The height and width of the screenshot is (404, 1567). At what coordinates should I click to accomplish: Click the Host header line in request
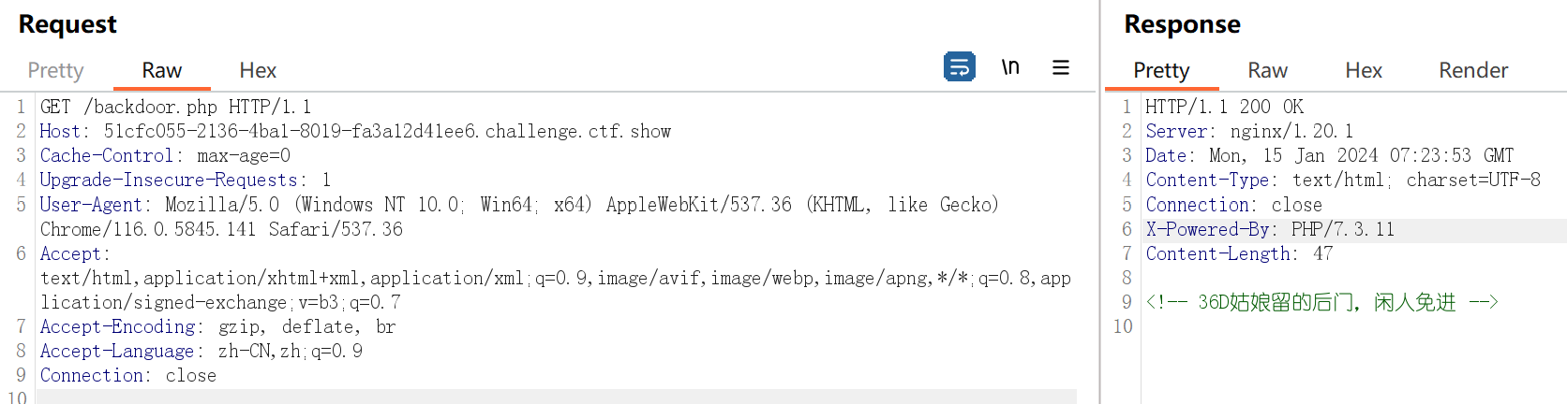(355, 131)
